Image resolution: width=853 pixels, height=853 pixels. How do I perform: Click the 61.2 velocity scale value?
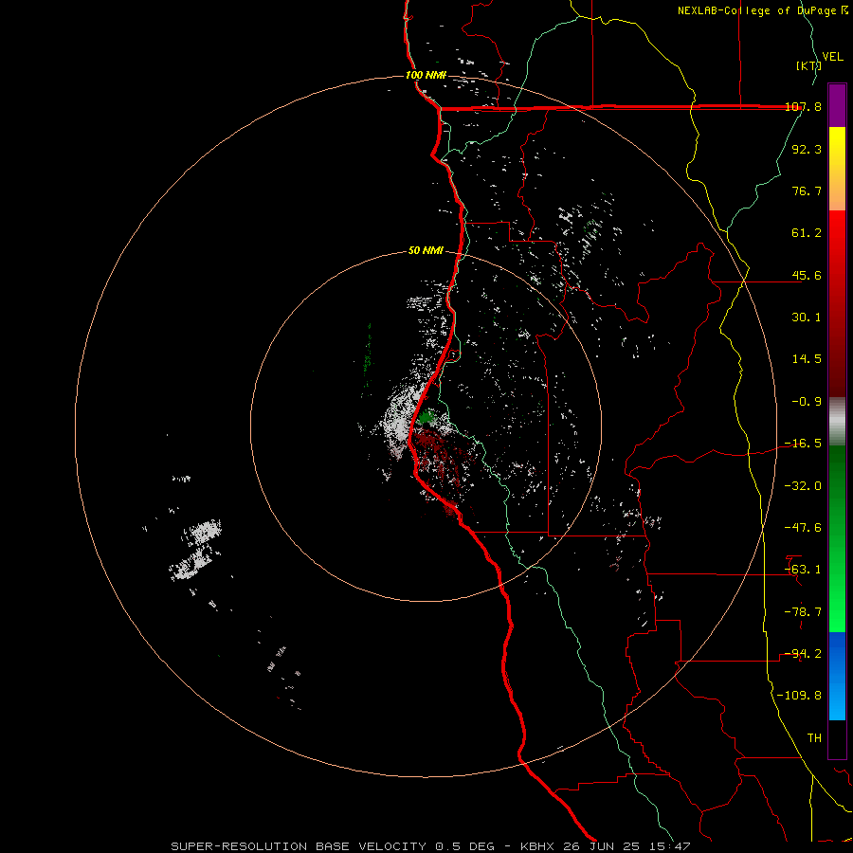(807, 233)
